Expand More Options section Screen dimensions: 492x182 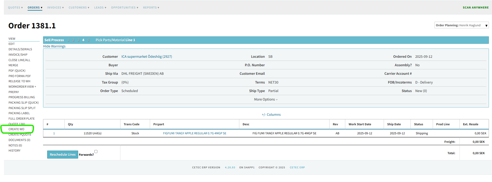[x=266, y=100]
